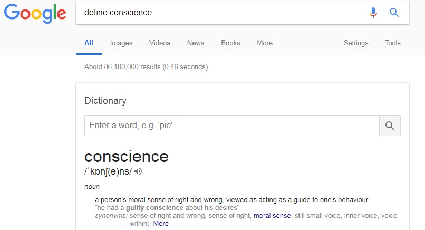Open the Books tab

click(x=230, y=43)
